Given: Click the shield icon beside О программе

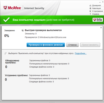Looking at the screenshot, I should 90,11.
